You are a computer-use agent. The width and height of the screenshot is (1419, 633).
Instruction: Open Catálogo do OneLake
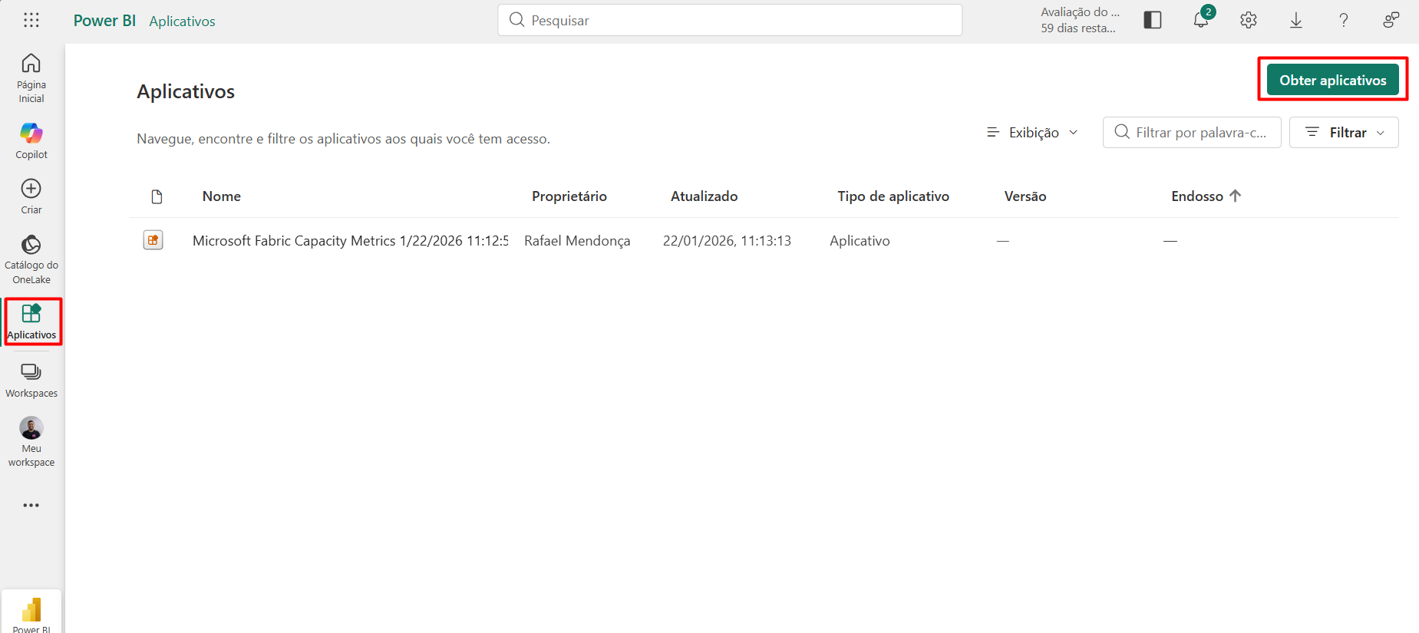(x=31, y=260)
